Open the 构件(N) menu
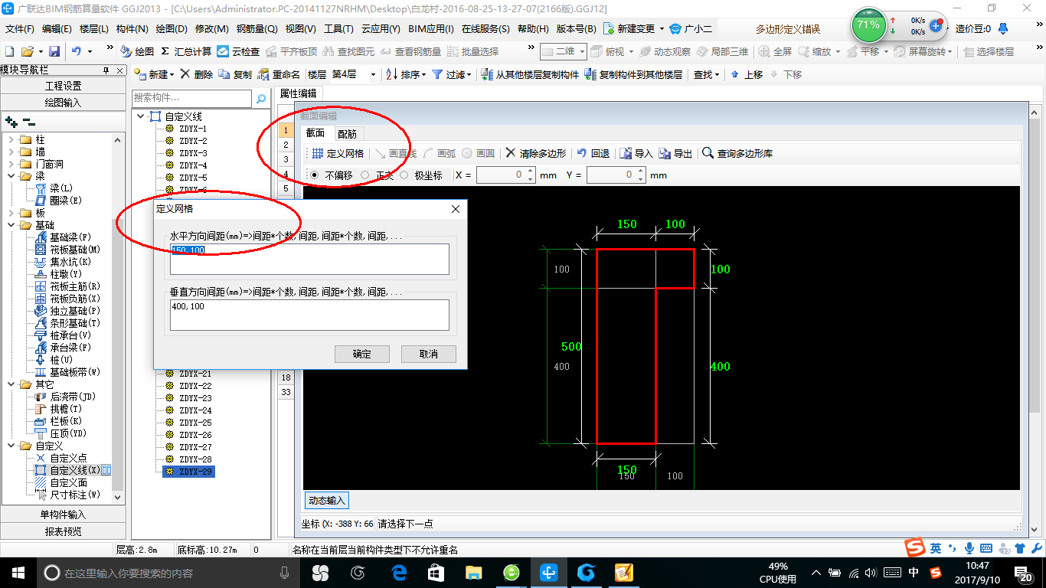 pyautogui.click(x=132, y=29)
